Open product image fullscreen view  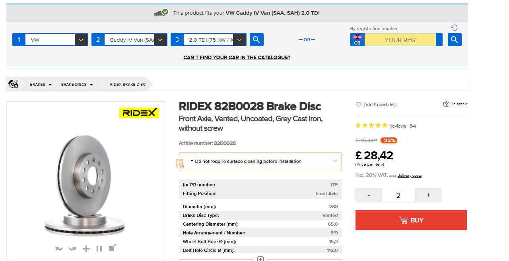tap(112, 248)
